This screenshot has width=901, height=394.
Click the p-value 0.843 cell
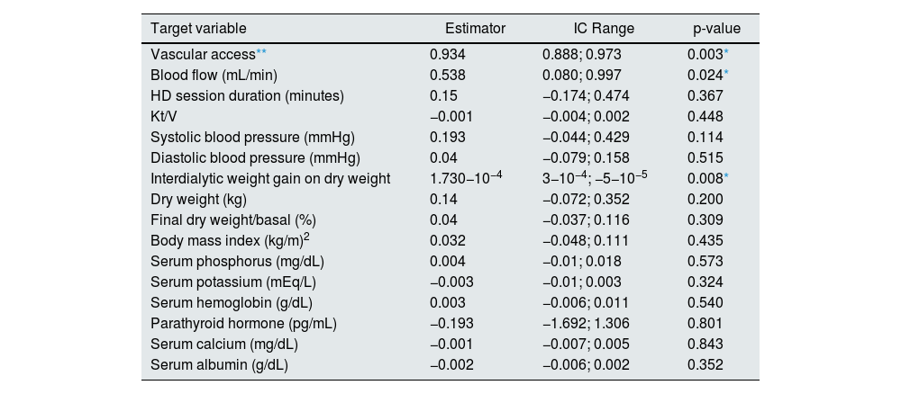coord(705,345)
